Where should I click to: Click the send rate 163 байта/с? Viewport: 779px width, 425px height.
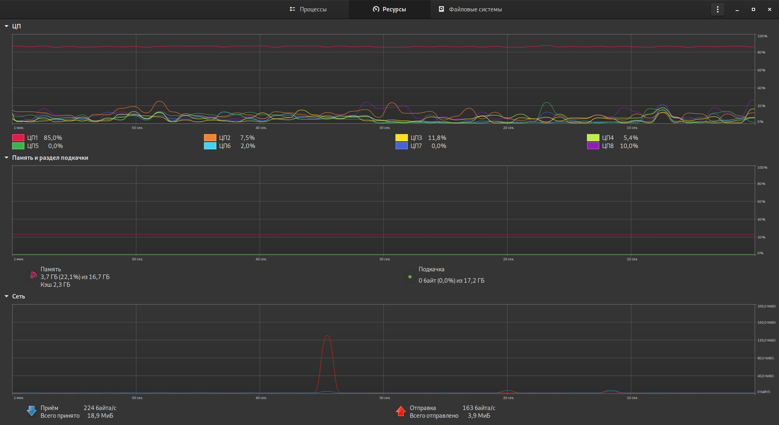pos(479,408)
